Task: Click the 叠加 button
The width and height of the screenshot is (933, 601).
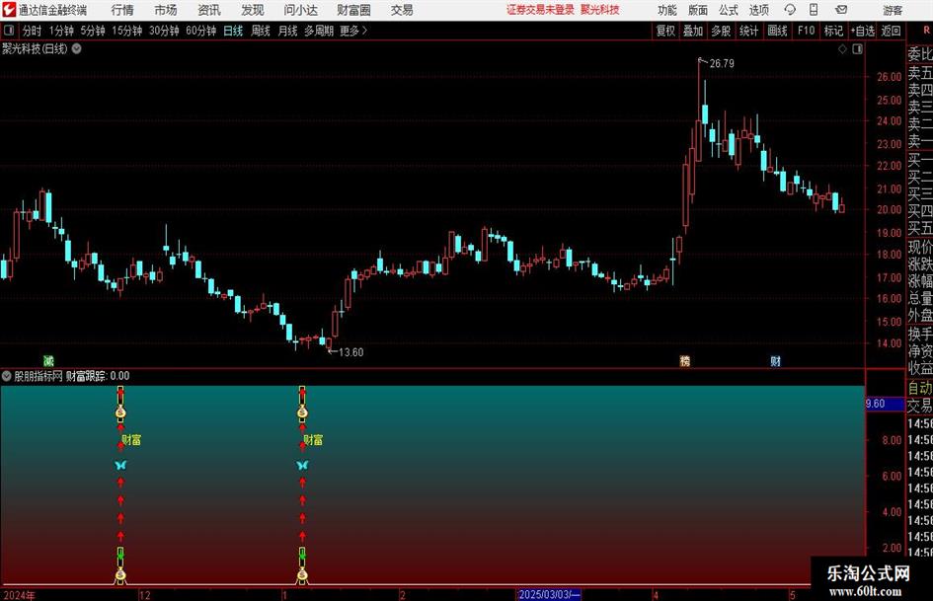Action: 693,31
